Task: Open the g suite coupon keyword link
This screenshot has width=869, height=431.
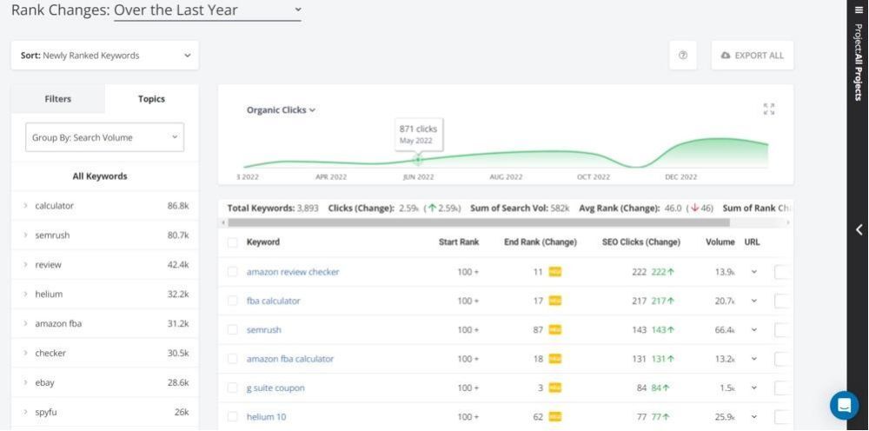Action: (275, 388)
